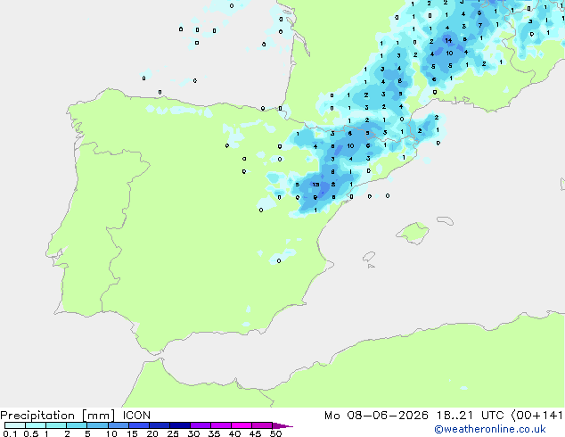Click the 'Precipitation [mm]' title text

pos(58,416)
